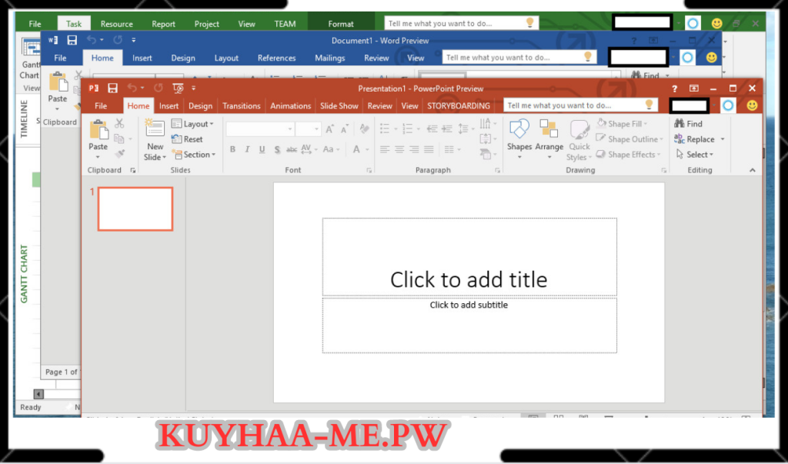Click the 'Click to add title' placeholder
Viewport: 788px width, 464px height.
(x=469, y=257)
